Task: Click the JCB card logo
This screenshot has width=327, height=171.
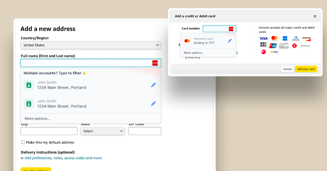Action: tap(263, 45)
